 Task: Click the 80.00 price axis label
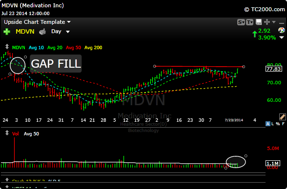pyautogui.click(x=274, y=65)
